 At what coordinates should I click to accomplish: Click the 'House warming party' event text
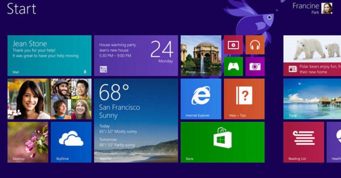point(117,45)
